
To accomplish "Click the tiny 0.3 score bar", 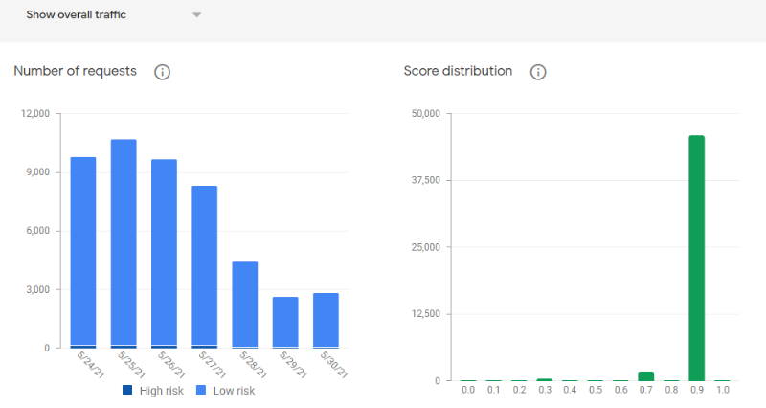I will (x=544, y=379).
